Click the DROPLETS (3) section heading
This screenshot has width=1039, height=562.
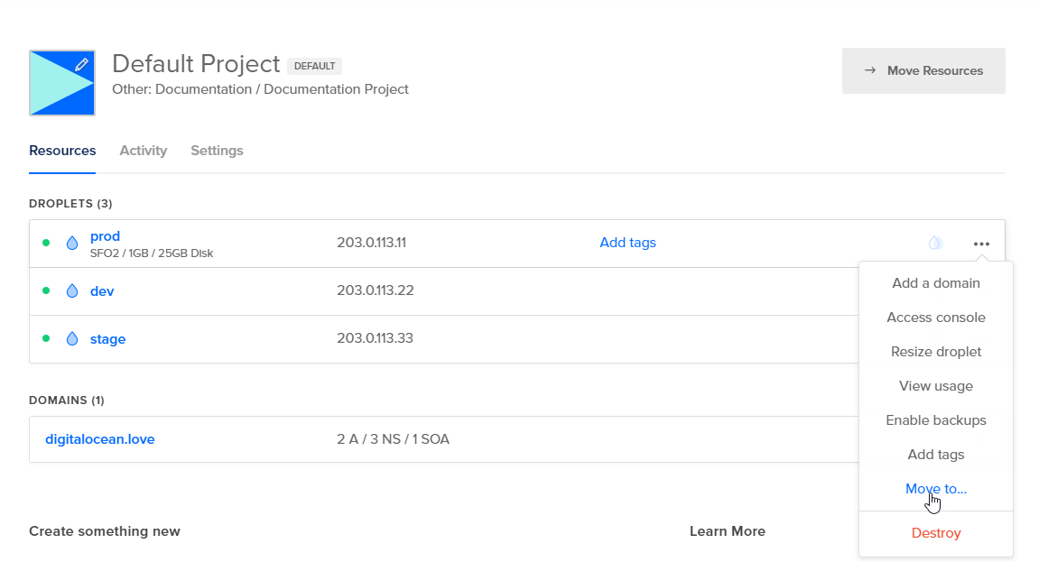click(x=71, y=204)
